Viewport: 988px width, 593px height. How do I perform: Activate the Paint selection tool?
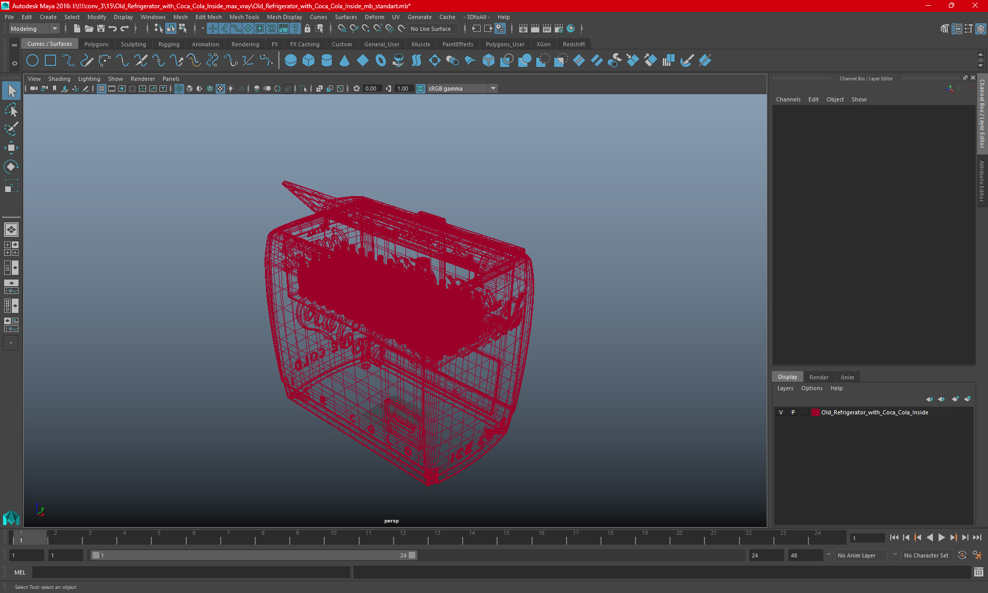pyautogui.click(x=11, y=129)
